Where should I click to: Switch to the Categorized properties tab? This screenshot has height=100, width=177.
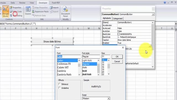tap(118, 19)
